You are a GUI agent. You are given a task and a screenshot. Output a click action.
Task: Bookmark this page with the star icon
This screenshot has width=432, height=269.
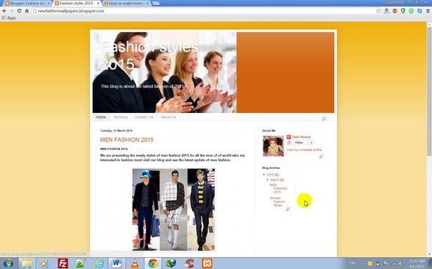tap(379, 11)
